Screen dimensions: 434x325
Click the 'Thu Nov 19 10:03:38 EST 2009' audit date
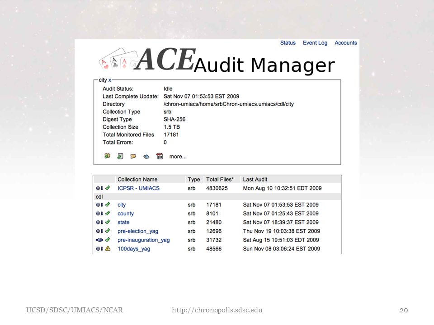282,231
